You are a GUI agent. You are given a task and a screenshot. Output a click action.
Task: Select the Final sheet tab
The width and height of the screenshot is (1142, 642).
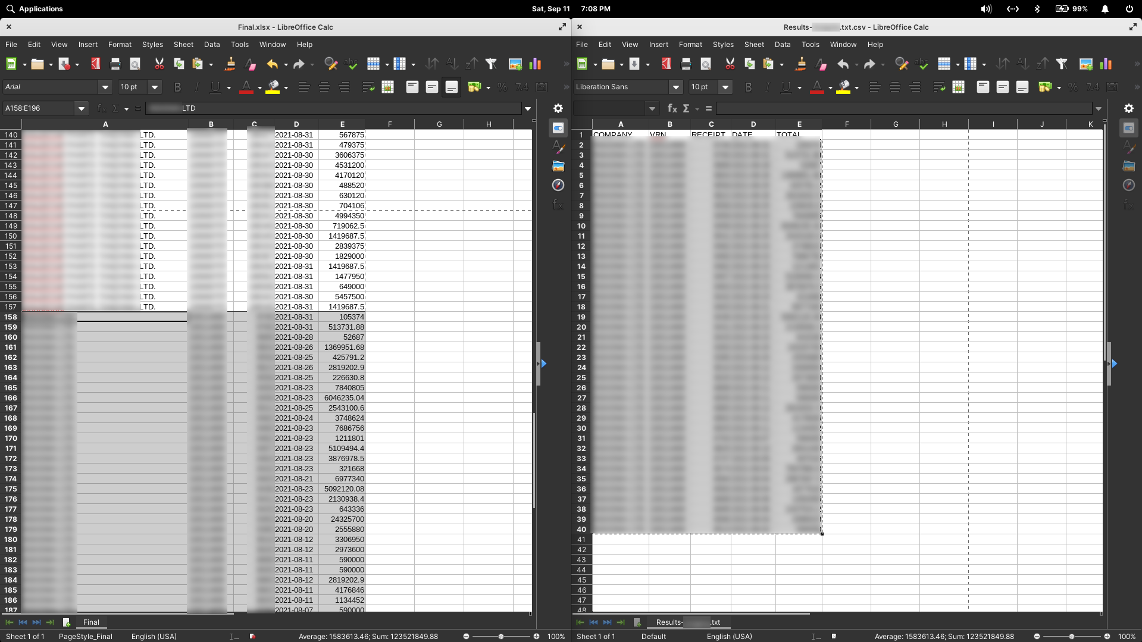(91, 622)
